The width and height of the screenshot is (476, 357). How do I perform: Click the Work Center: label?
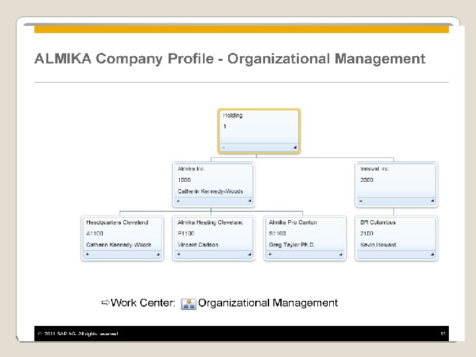(x=143, y=303)
